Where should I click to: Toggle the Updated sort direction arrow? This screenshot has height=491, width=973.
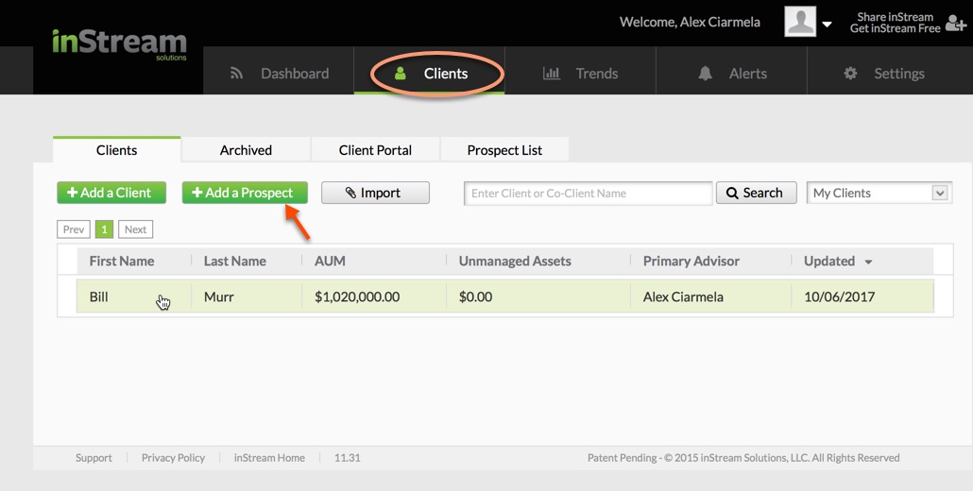[x=869, y=262]
